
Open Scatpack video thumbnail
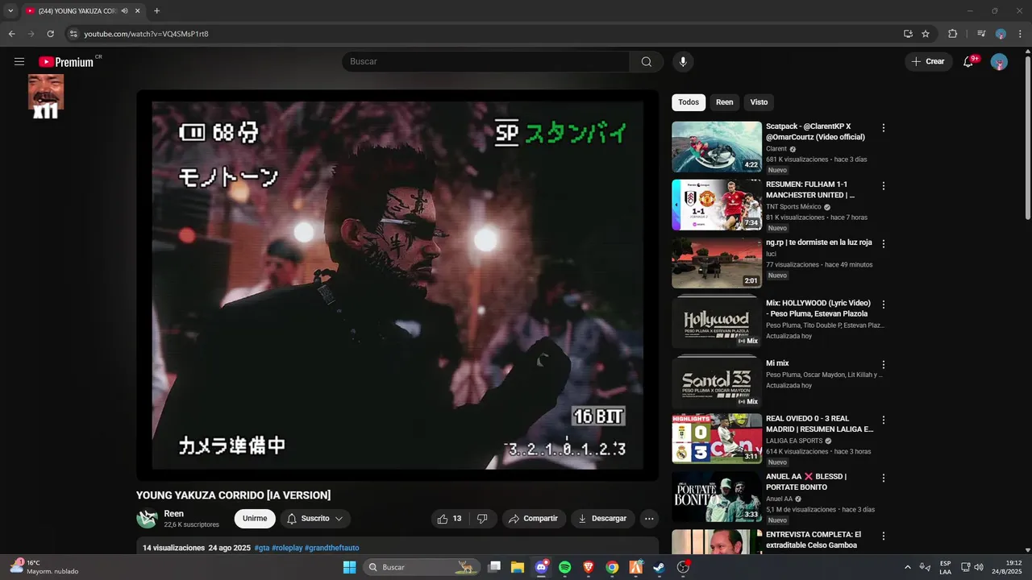(x=717, y=147)
